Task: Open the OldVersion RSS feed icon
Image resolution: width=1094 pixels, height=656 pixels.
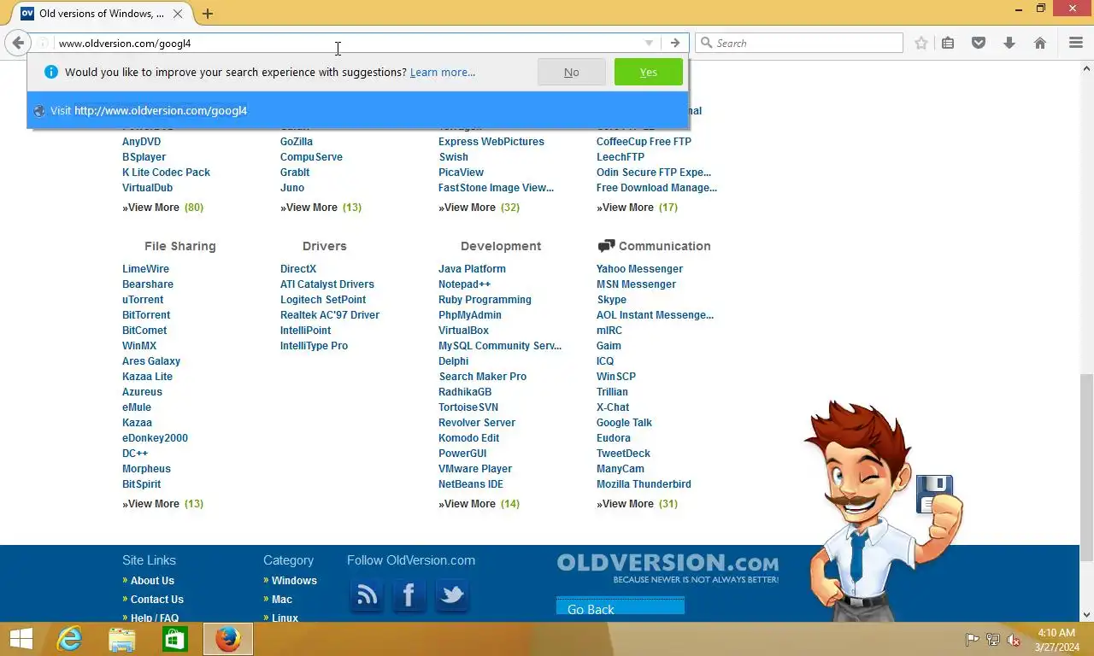Action: (367, 595)
